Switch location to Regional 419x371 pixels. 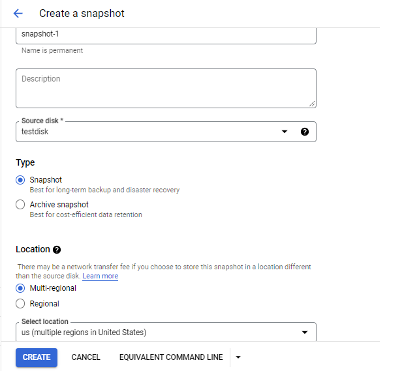20,304
